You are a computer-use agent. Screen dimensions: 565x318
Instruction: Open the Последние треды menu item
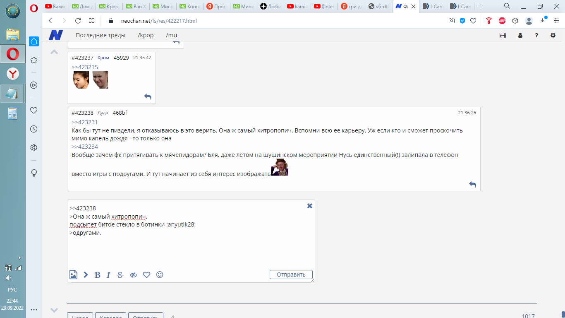(x=101, y=35)
